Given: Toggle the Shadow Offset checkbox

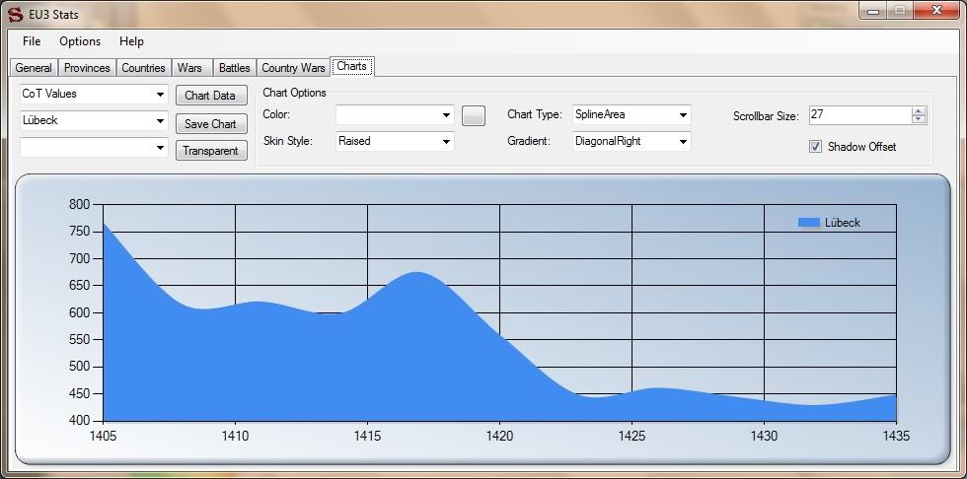Looking at the screenshot, I should pyautogui.click(x=815, y=147).
